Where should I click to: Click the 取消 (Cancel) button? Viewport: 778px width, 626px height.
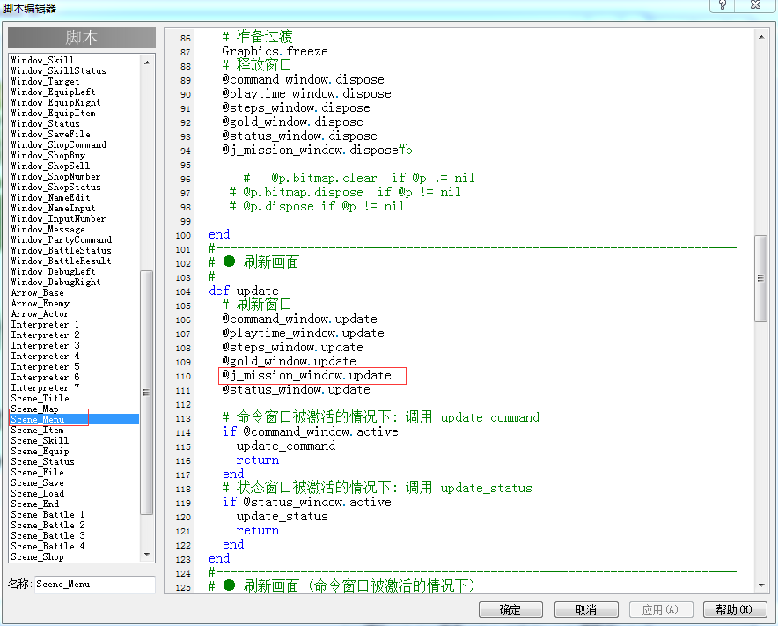coord(586,609)
